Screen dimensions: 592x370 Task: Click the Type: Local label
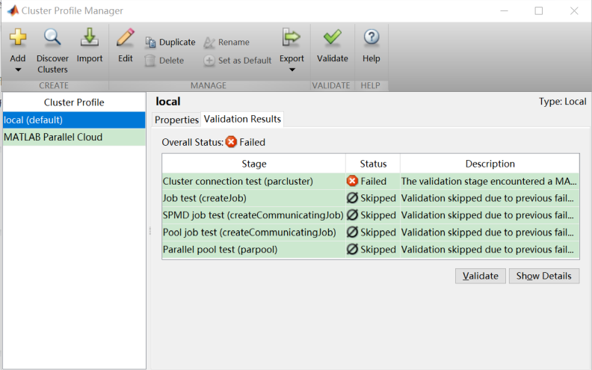[x=562, y=102]
